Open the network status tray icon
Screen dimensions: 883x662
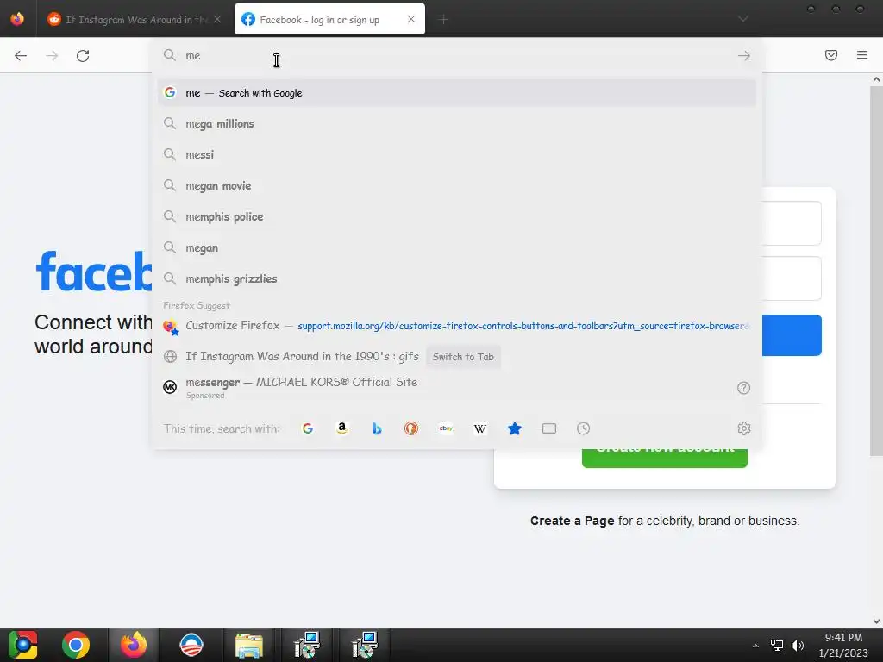click(x=777, y=646)
